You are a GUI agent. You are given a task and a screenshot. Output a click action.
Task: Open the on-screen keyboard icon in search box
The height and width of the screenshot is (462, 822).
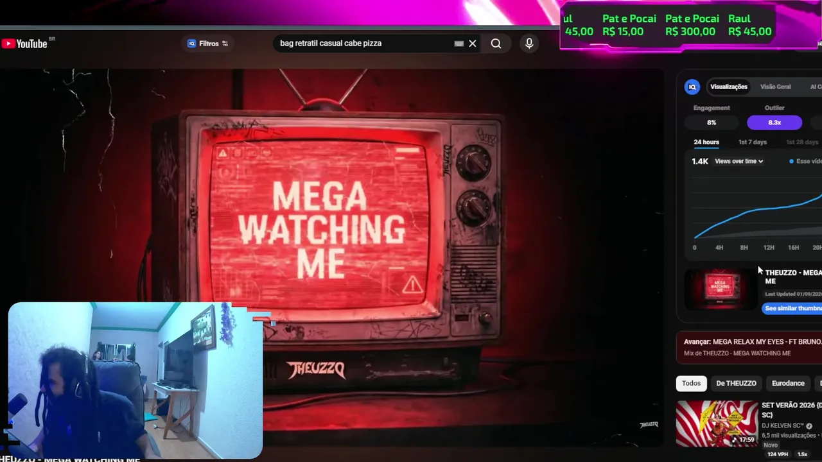459,44
